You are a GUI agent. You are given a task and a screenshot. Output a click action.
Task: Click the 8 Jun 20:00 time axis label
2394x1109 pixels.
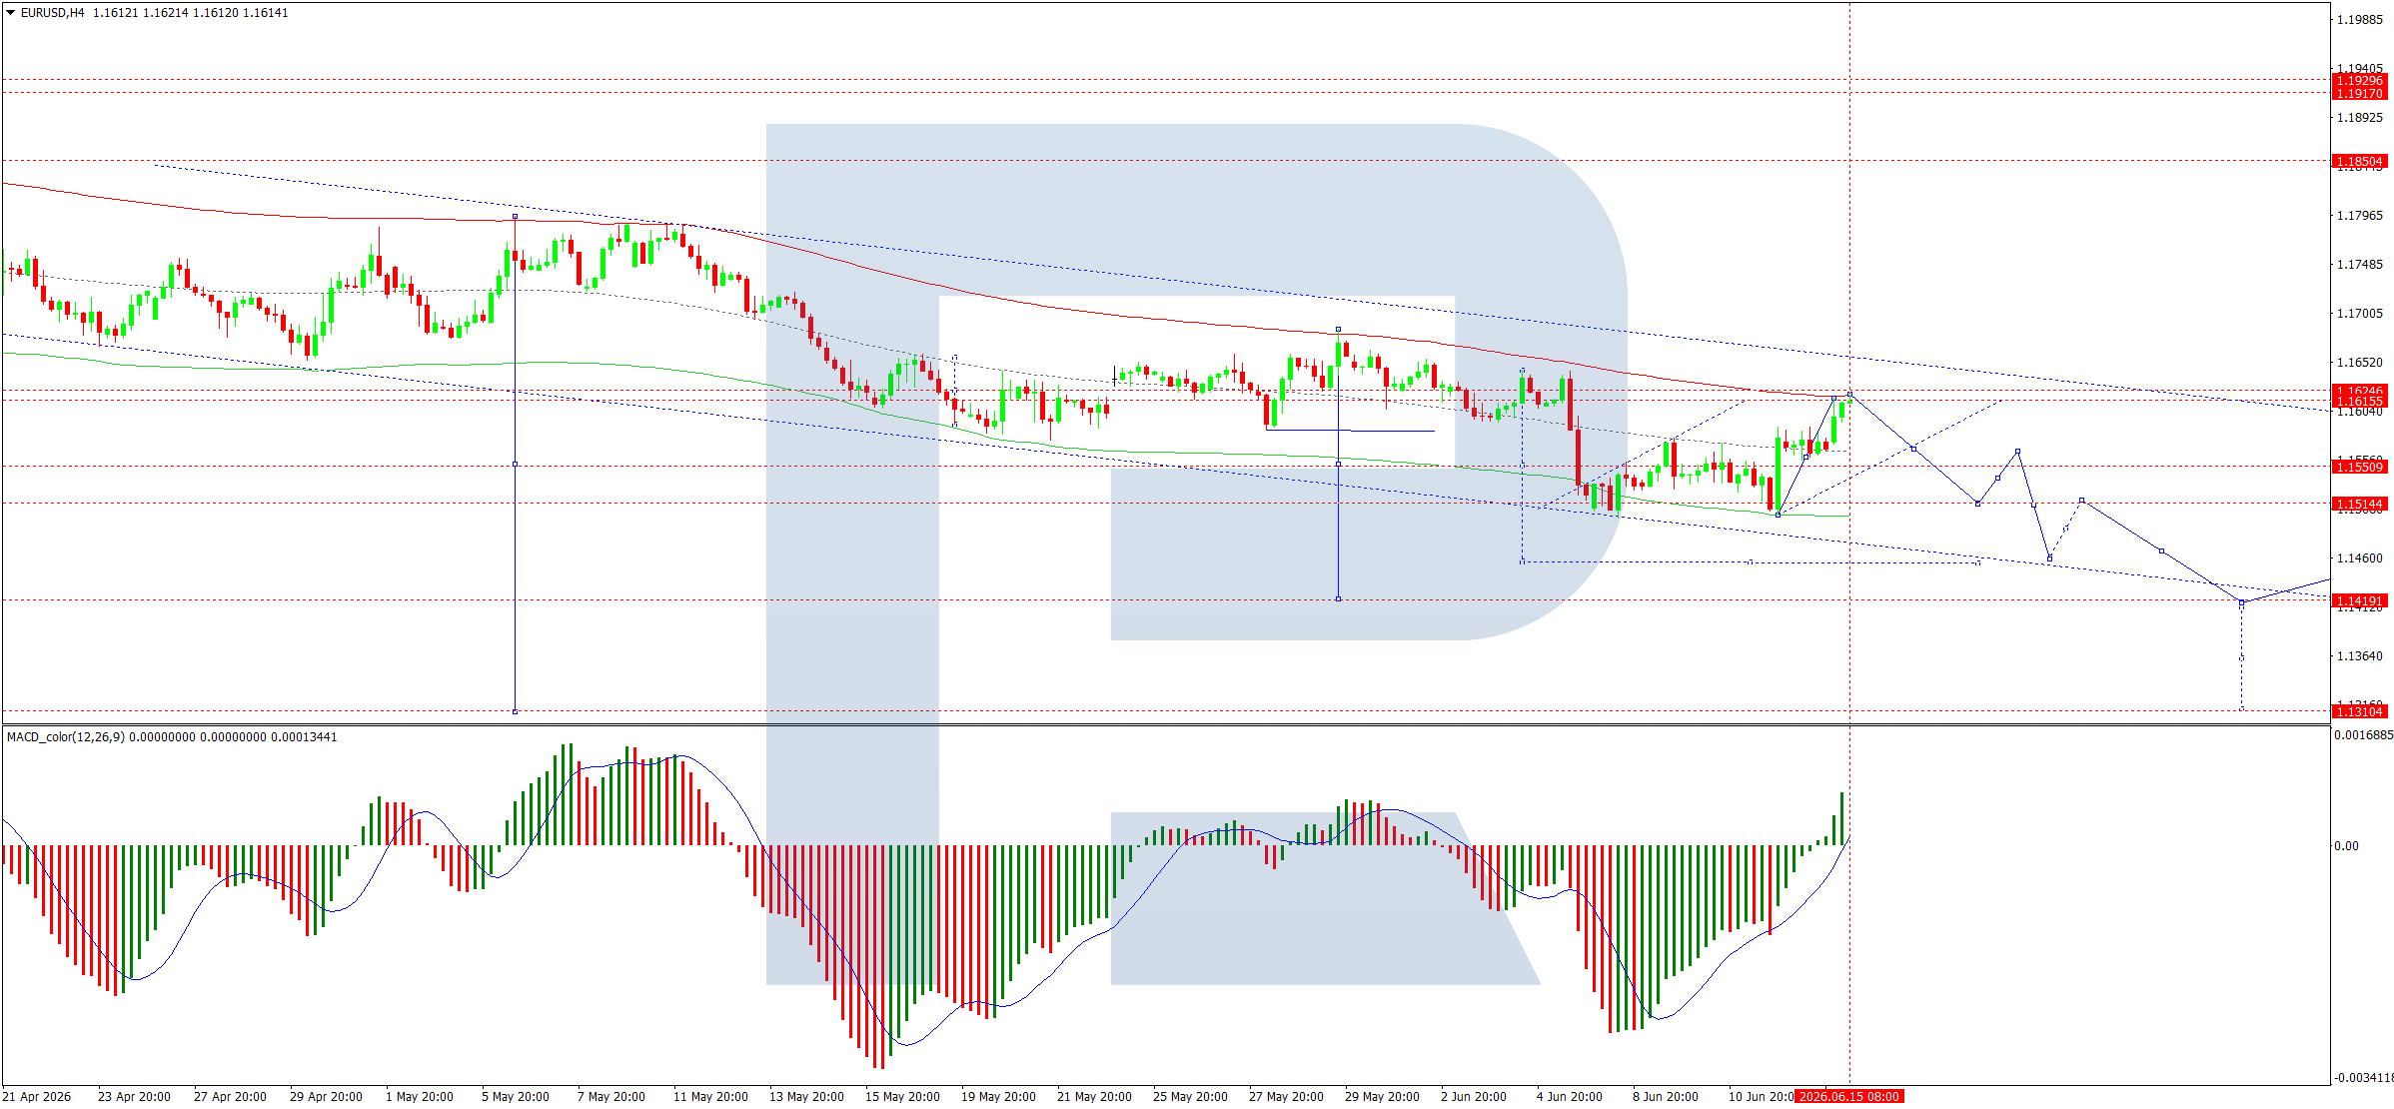(x=1666, y=1097)
